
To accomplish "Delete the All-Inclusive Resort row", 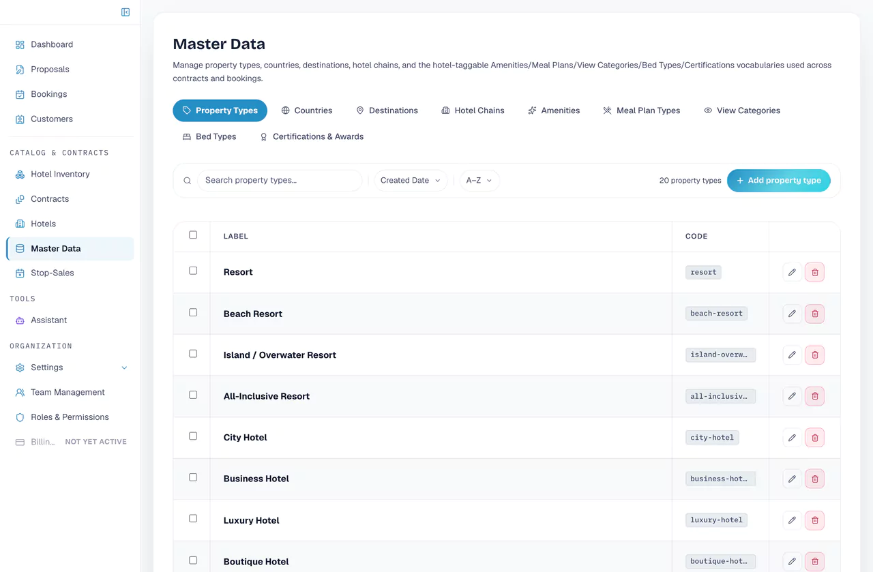I will click(x=815, y=396).
